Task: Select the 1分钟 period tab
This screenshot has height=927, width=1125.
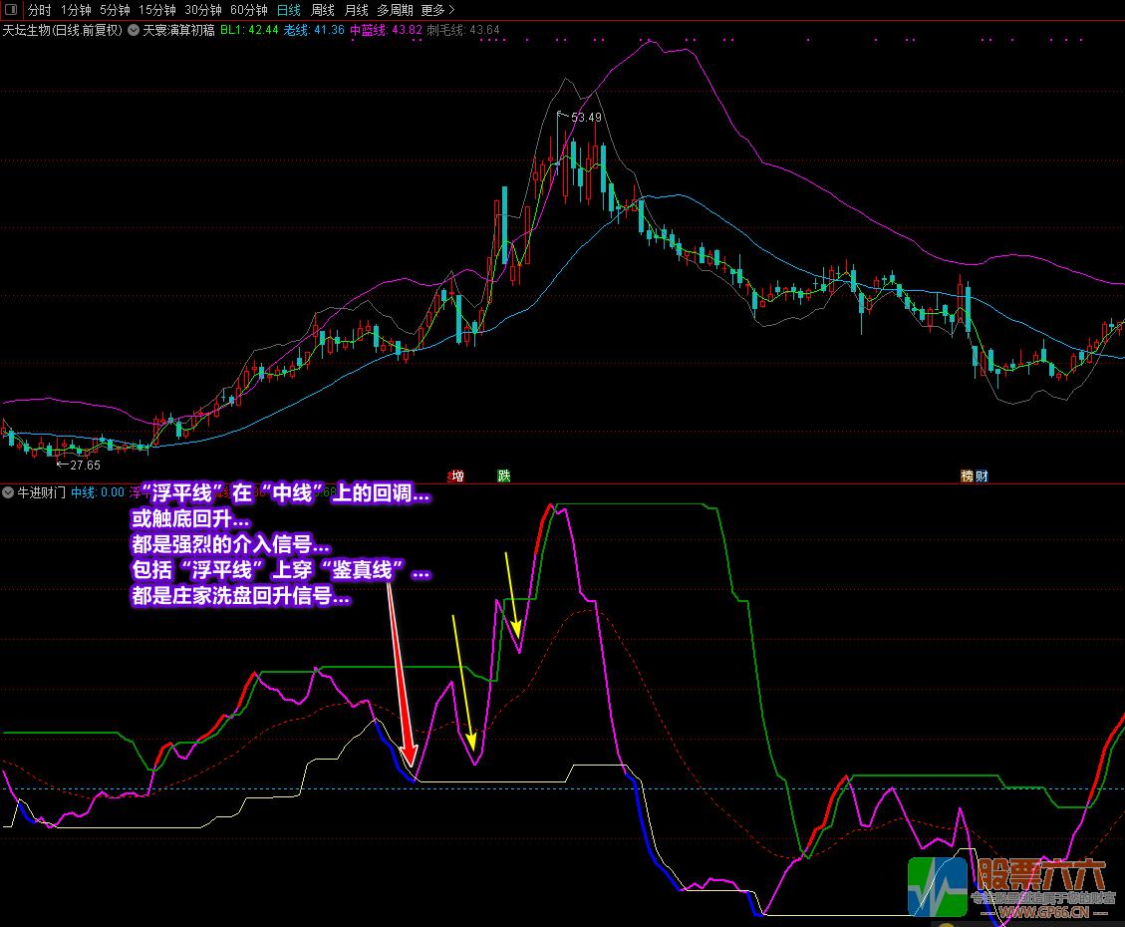Action: pos(76,10)
